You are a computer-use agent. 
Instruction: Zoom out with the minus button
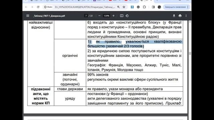tap(100, 16)
